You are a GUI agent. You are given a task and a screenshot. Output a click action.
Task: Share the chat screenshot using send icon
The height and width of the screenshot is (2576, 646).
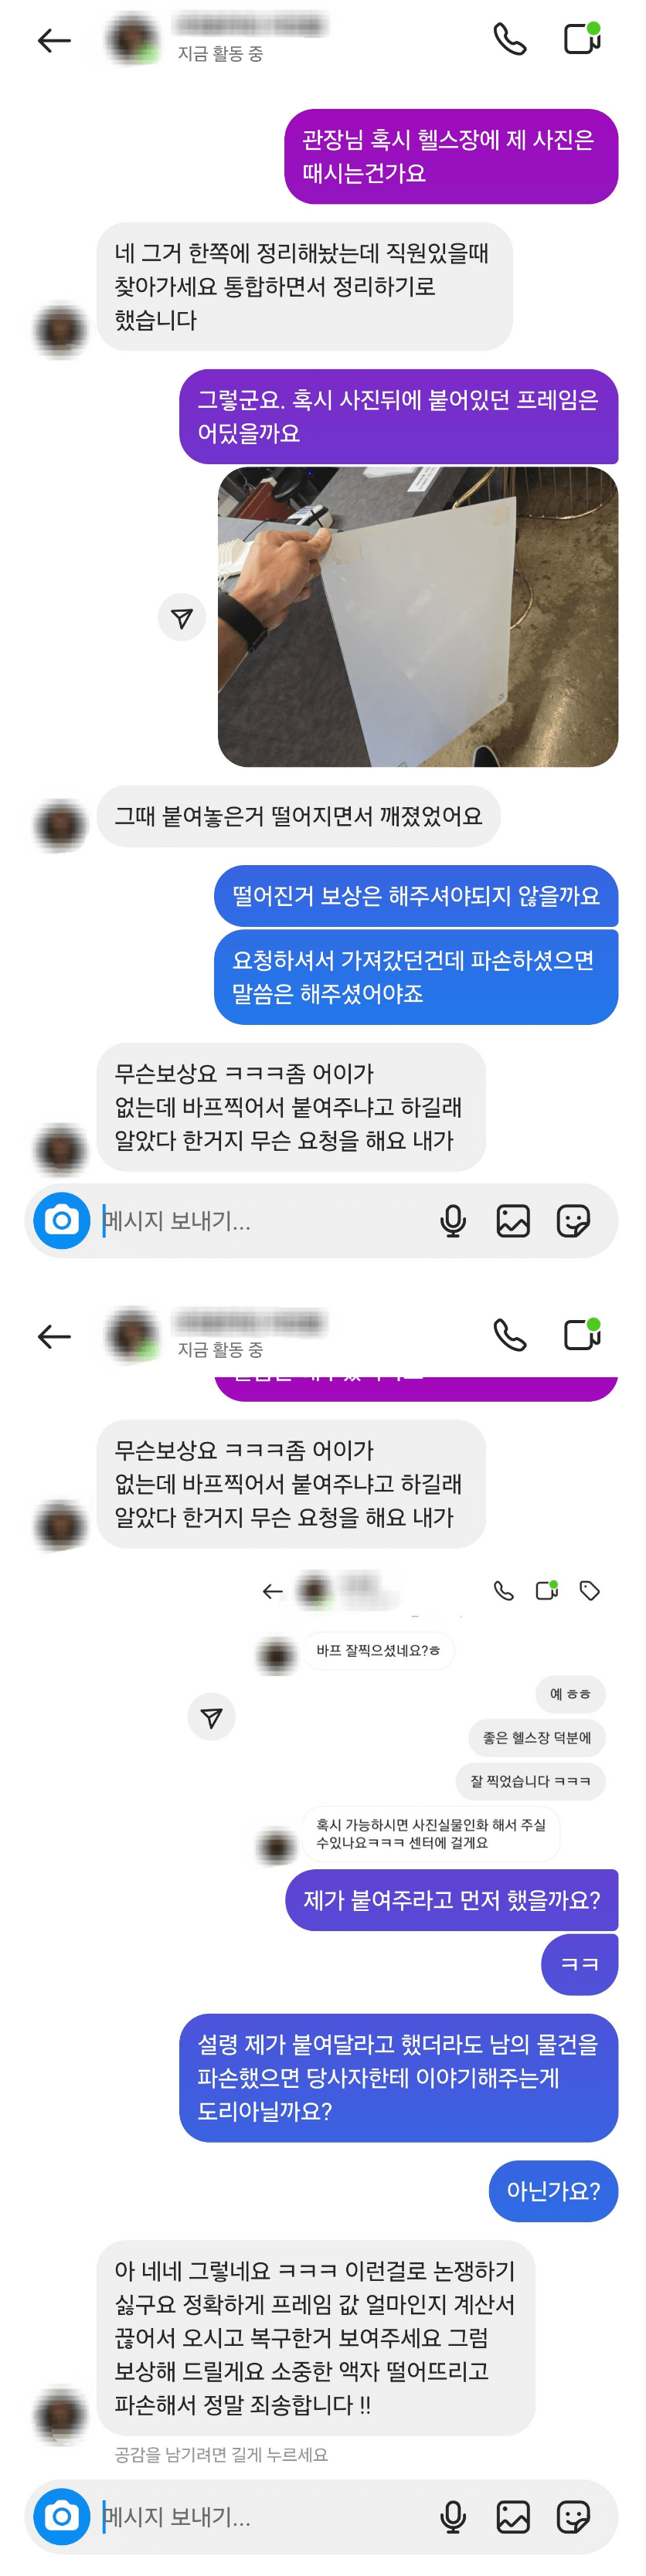tap(211, 1718)
